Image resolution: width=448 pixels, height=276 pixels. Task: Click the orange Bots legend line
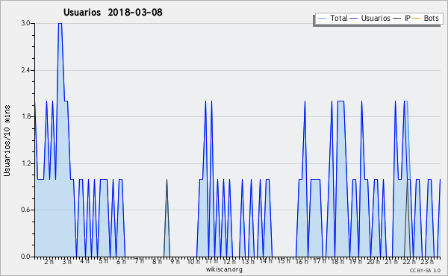click(417, 19)
